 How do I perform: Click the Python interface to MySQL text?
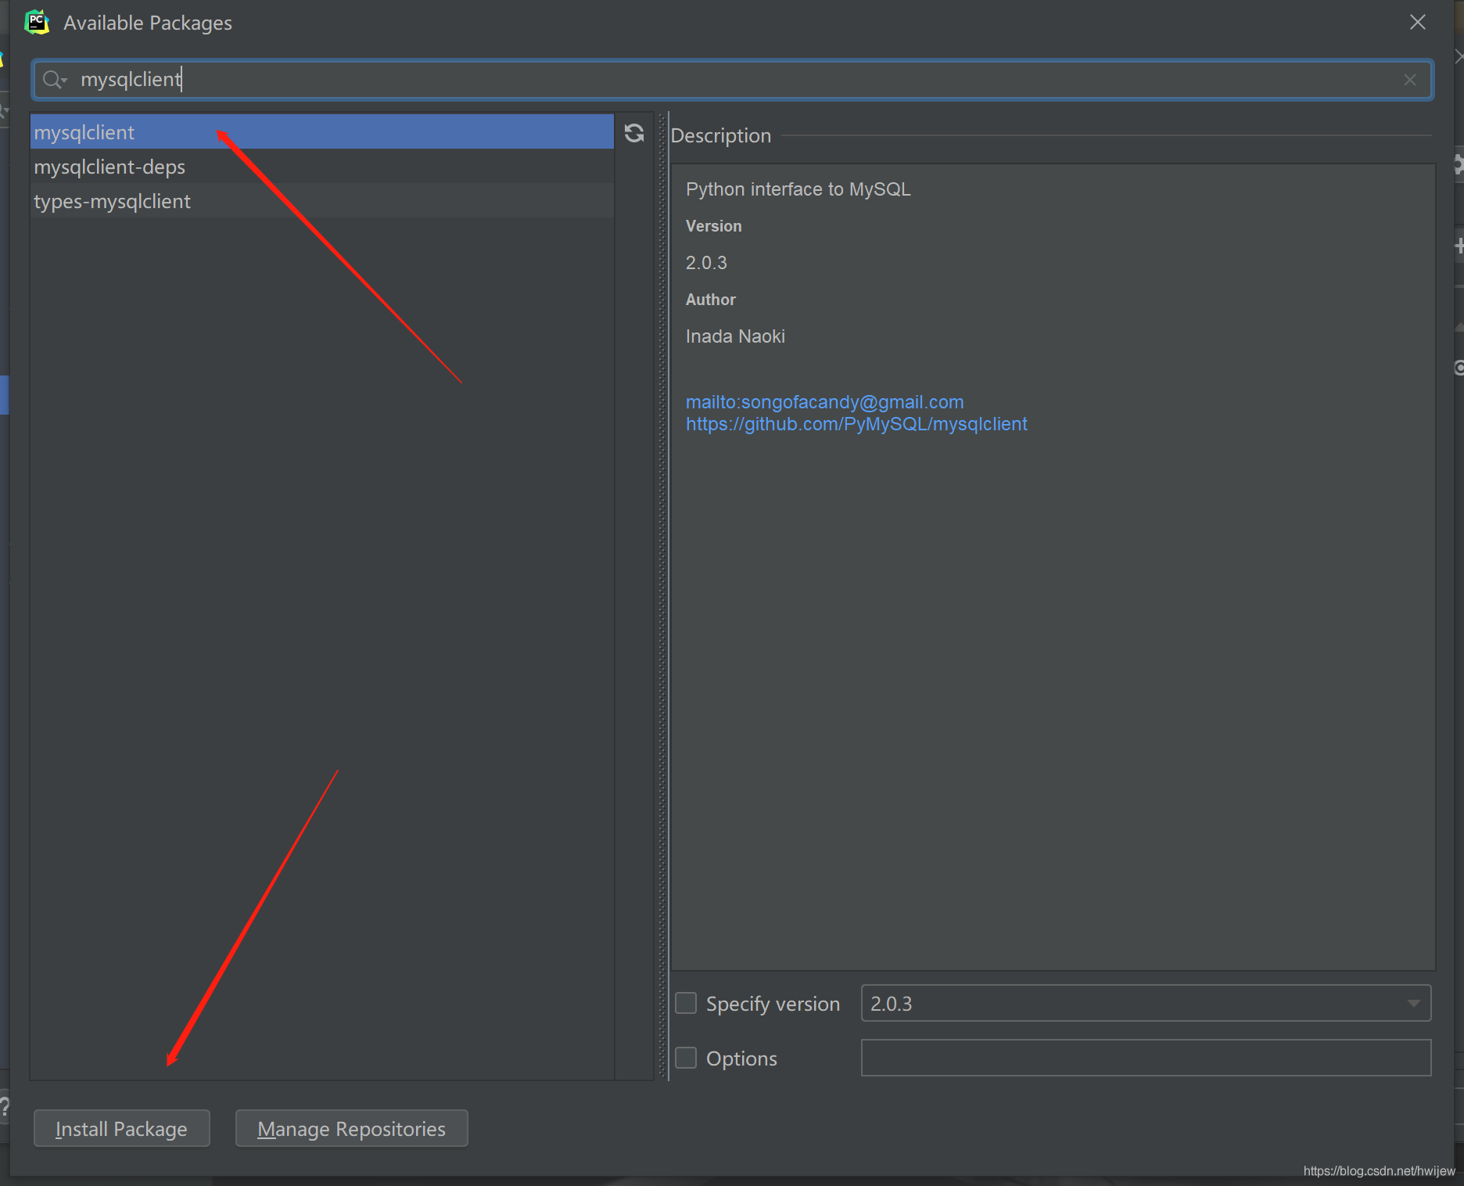click(798, 189)
